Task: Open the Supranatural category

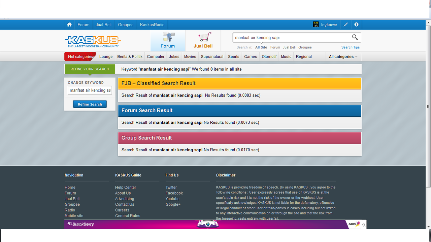Action: coord(212,56)
